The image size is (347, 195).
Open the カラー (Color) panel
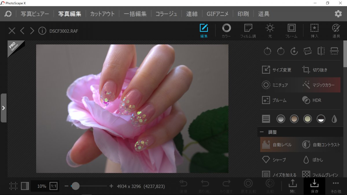226,31
